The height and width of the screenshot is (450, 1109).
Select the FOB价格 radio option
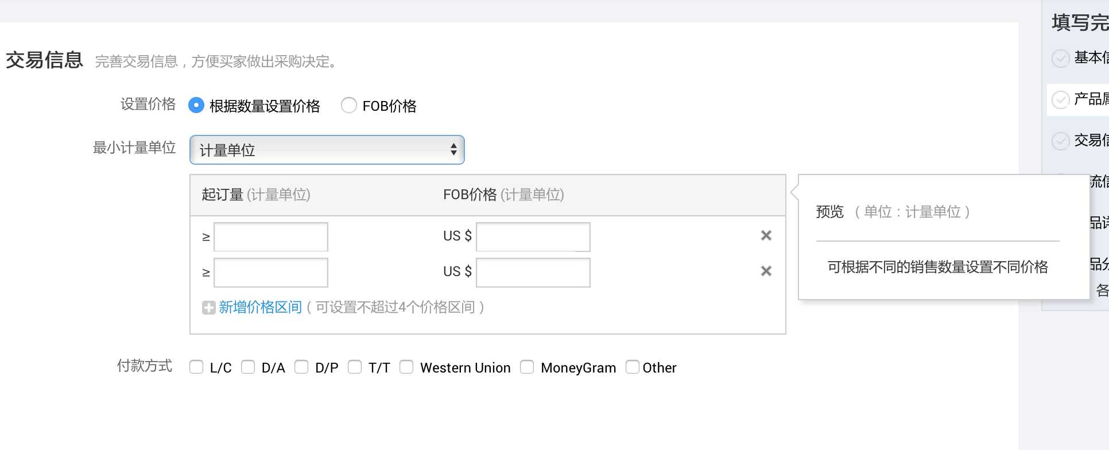coord(349,105)
